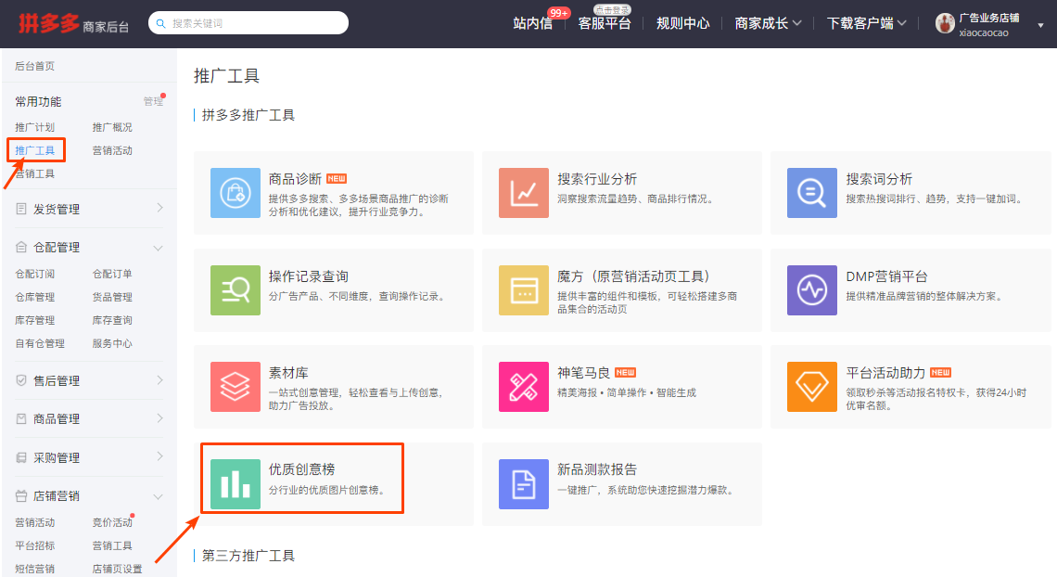
Task: Click the user avatar picture
Action: coord(945,23)
